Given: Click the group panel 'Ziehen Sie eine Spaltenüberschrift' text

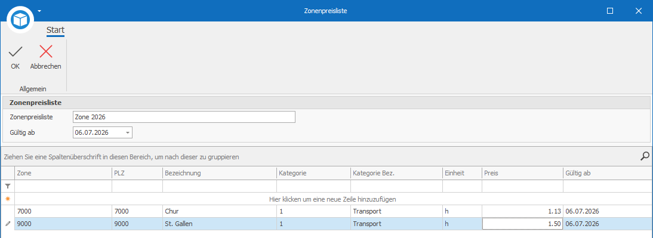Looking at the screenshot, I should pos(121,157).
